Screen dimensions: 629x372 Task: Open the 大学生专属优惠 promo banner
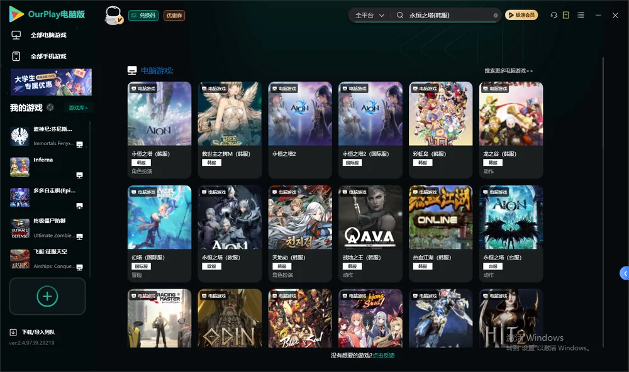(52, 82)
